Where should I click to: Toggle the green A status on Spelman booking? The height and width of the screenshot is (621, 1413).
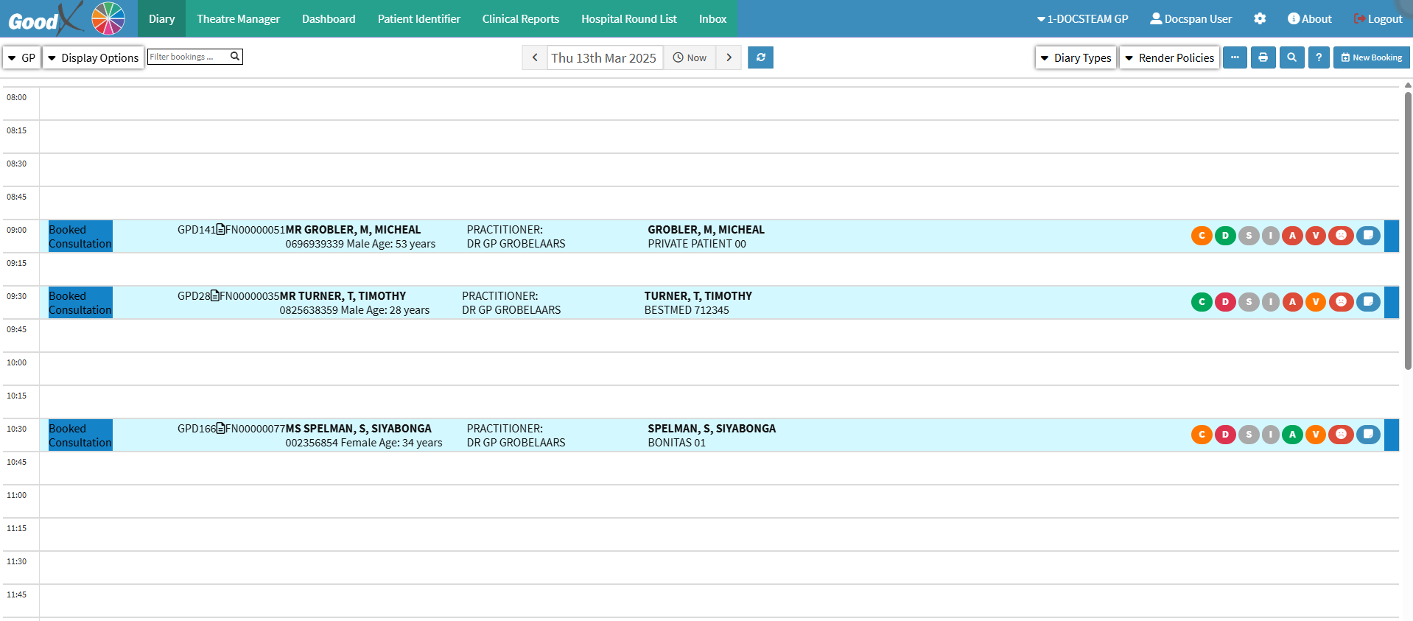click(x=1292, y=435)
